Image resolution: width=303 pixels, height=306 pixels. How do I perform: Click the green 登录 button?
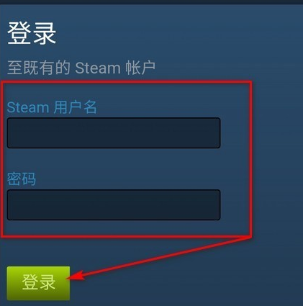pos(38,283)
